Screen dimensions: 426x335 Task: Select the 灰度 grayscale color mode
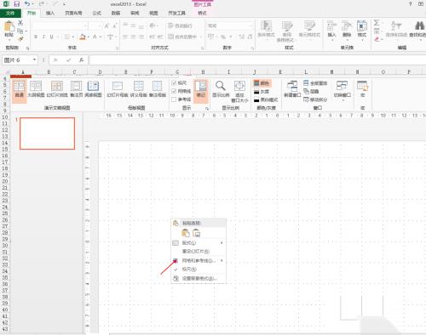pyautogui.click(x=262, y=92)
